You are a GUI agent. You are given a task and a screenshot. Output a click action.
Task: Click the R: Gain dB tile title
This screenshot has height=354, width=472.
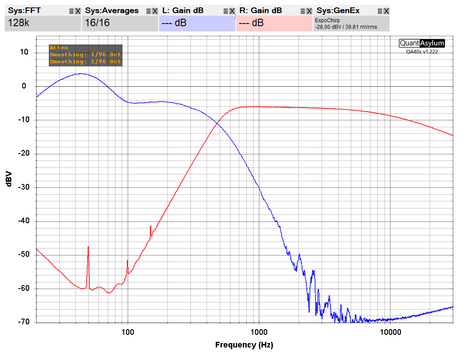(x=260, y=10)
